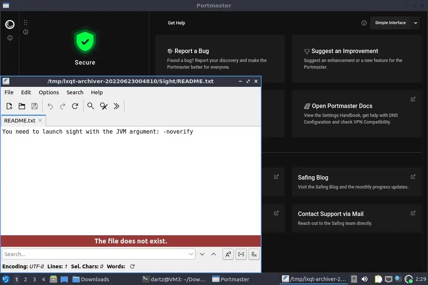Click the show desktop icon in taskbar
Screen dimensions: 428x285
(64, 279)
